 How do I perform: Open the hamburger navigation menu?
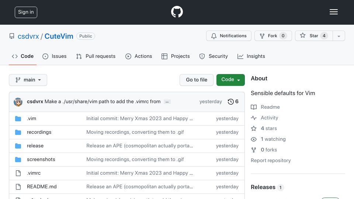coord(333,12)
